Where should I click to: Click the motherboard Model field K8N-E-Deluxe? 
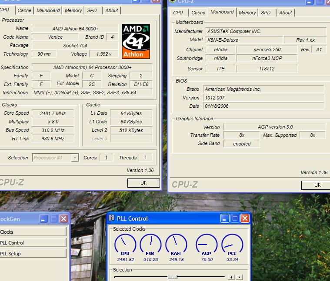(244, 40)
